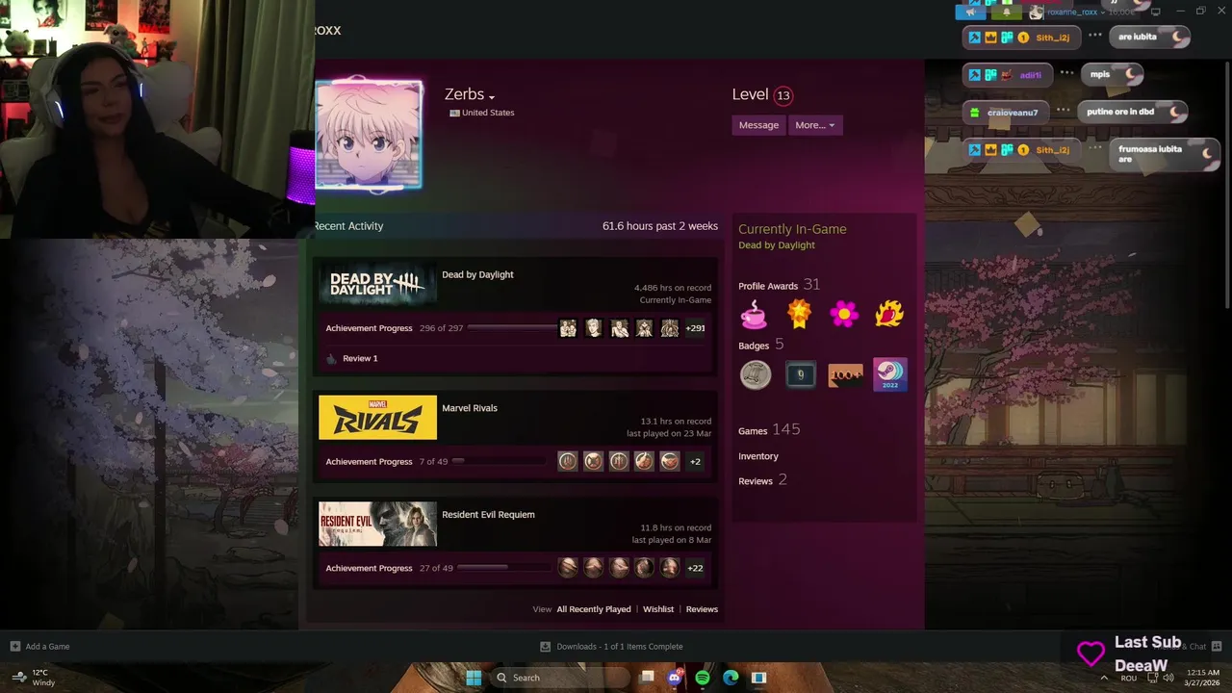This screenshot has width=1232, height=693.
Task: Click the Downloads status icon
Action: tap(545, 646)
